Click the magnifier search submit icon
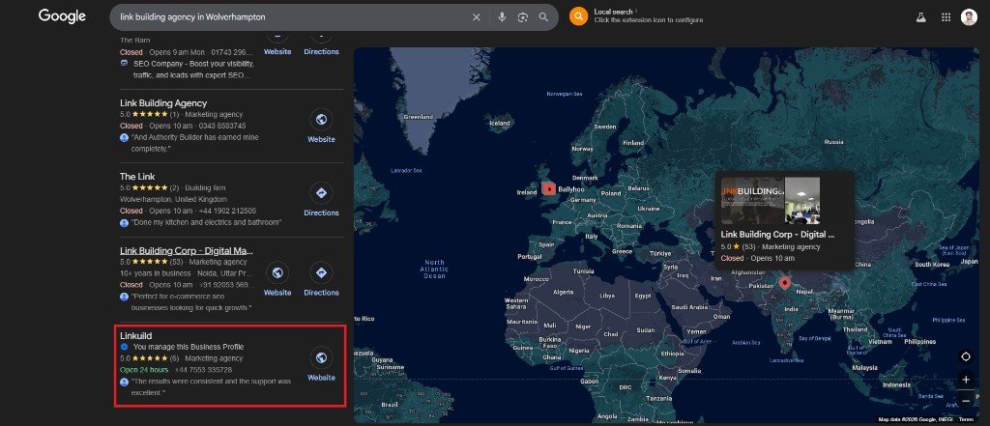This screenshot has width=990, height=426. pos(543,17)
